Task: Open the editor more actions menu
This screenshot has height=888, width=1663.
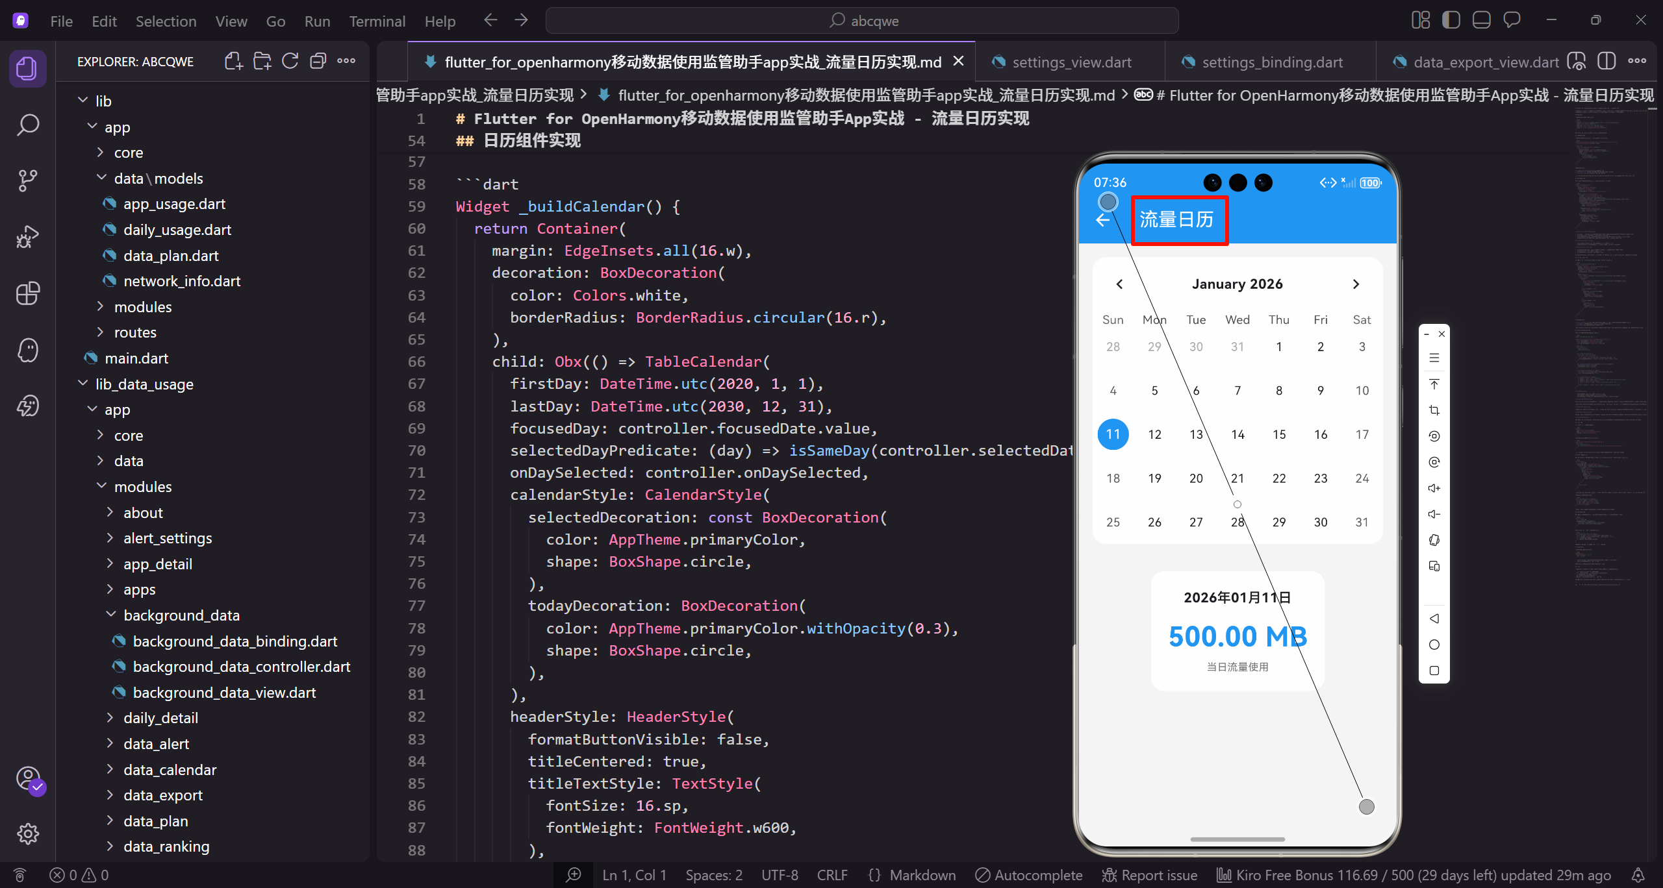Action: (x=1637, y=62)
